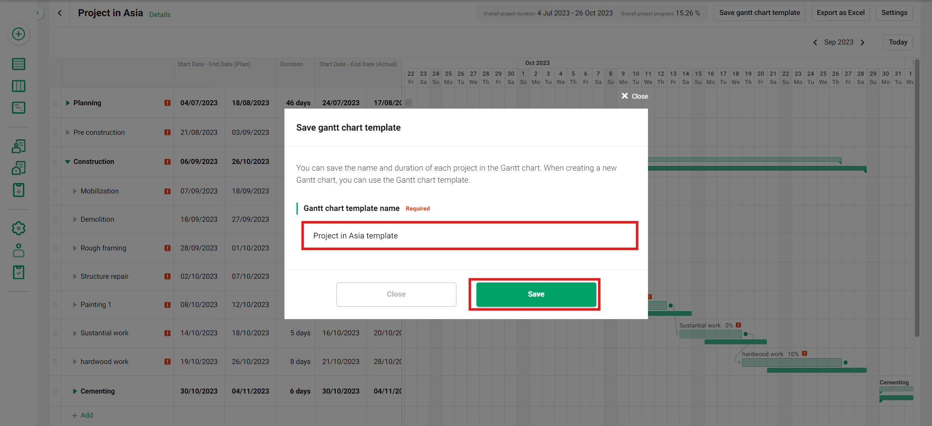
Task: Select the home document icon in sidebar
Action: click(x=18, y=168)
